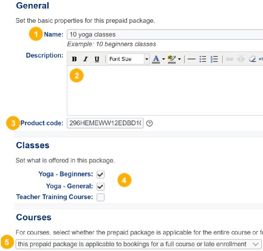Expand the highlight color arrow
Viewport: 263px width, 251px height.
click(179, 59)
